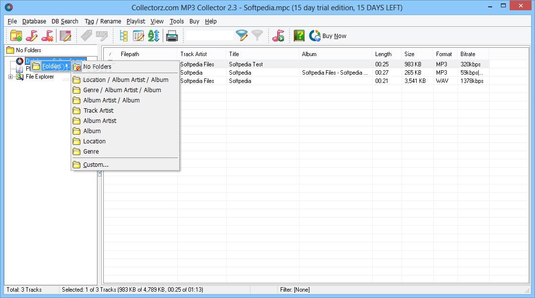Choose Location folder grouping
The height and width of the screenshot is (298, 535).
click(x=125, y=141)
